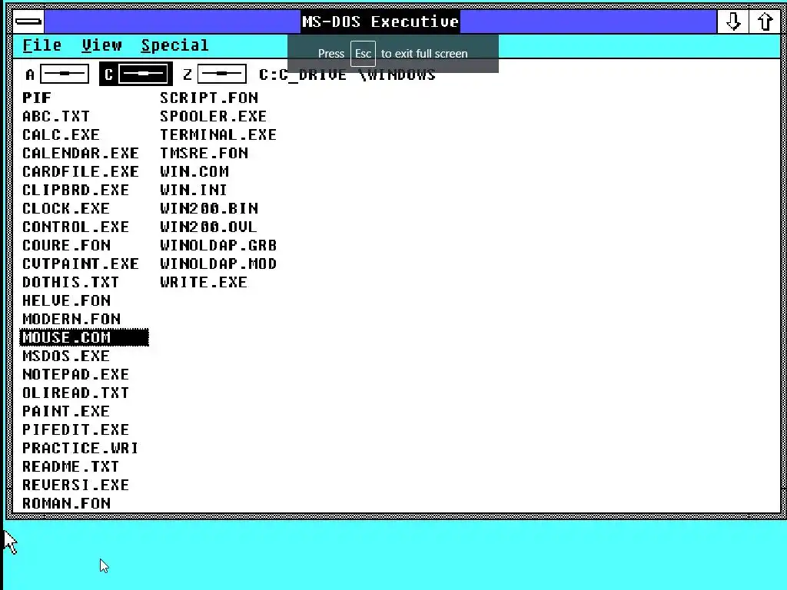The image size is (787, 590).
Task: Open the Special menu
Action: (174, 45)
